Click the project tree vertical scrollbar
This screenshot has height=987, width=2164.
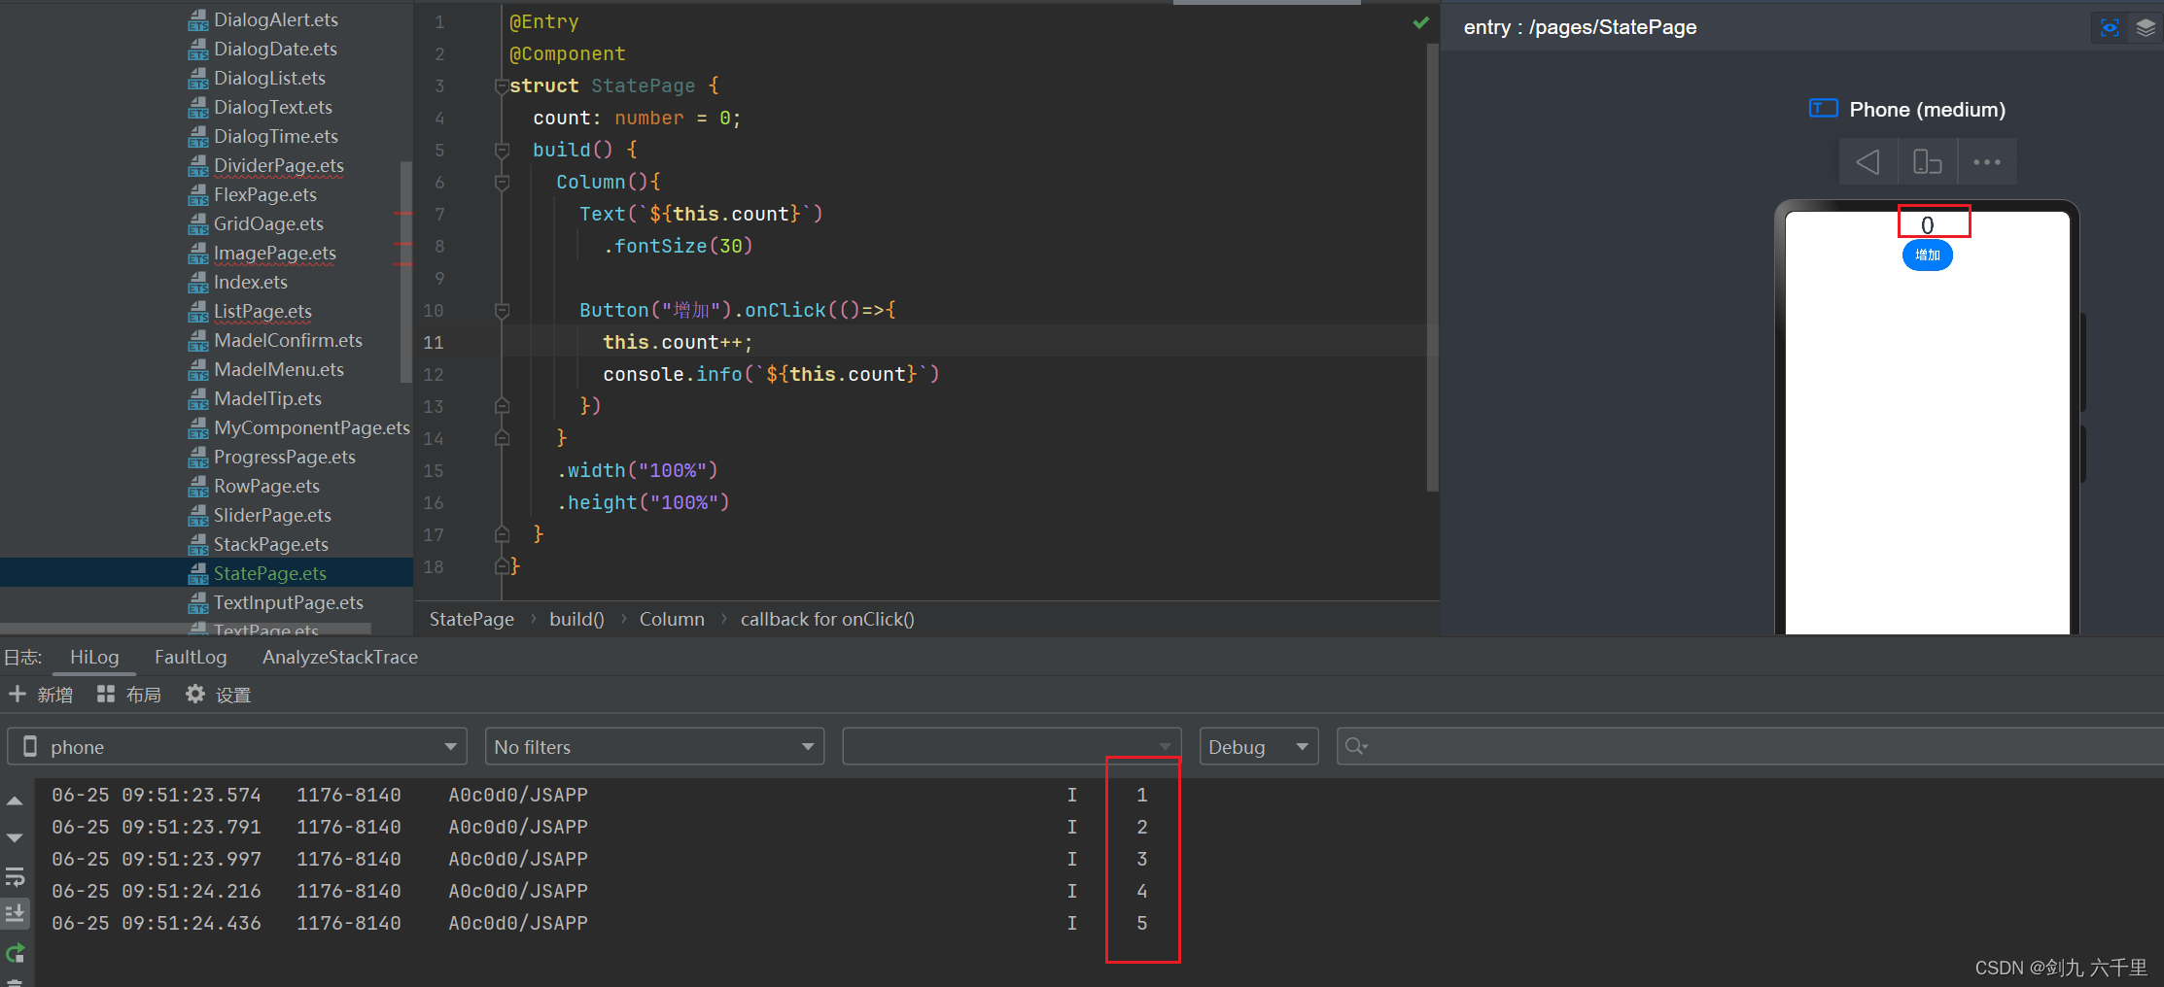coord(406,272)
